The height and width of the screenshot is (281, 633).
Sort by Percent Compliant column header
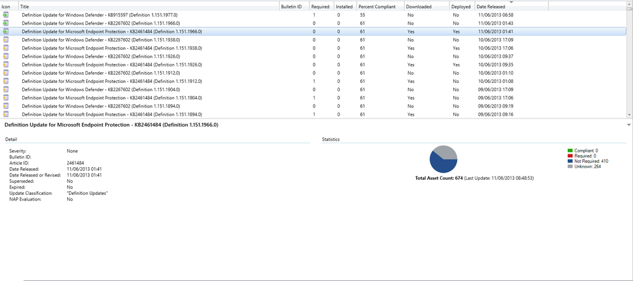coord(380,6)
